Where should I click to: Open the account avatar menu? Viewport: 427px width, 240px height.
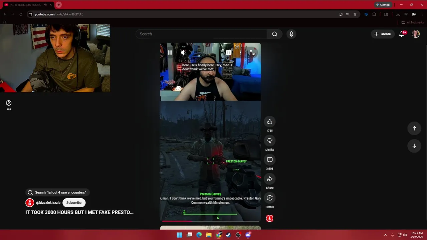click(416, 34)
